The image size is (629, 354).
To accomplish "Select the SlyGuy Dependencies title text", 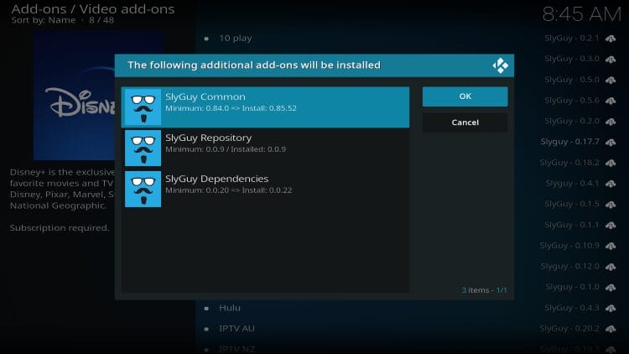I will pyautogui.click(x=216, y=179).
